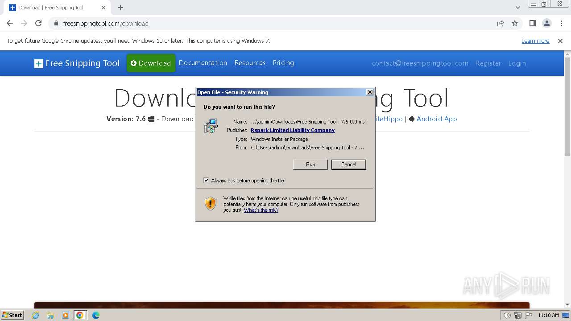Viewport: 571px width, 321px height.
Task: Click the 11:10 AM taskbar clock
Action: (548, 315)
